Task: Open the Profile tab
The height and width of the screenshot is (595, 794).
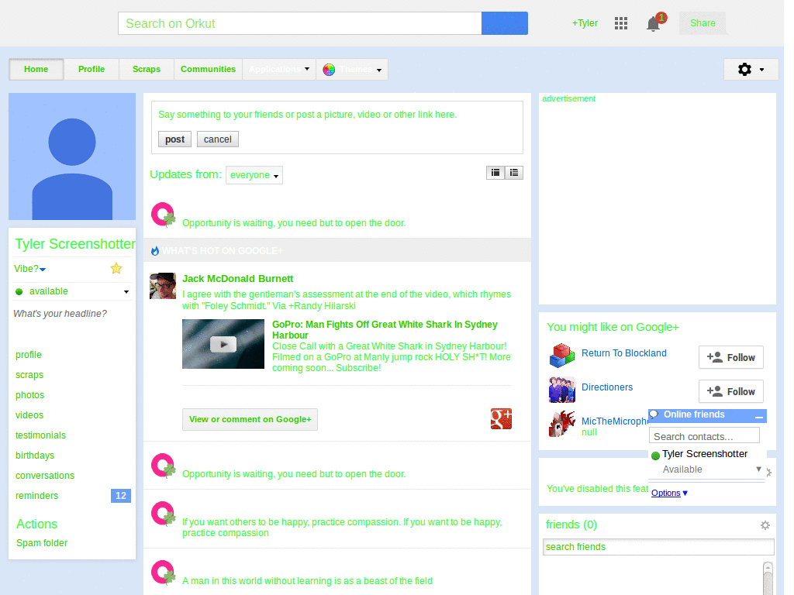Action: point(91,69)
